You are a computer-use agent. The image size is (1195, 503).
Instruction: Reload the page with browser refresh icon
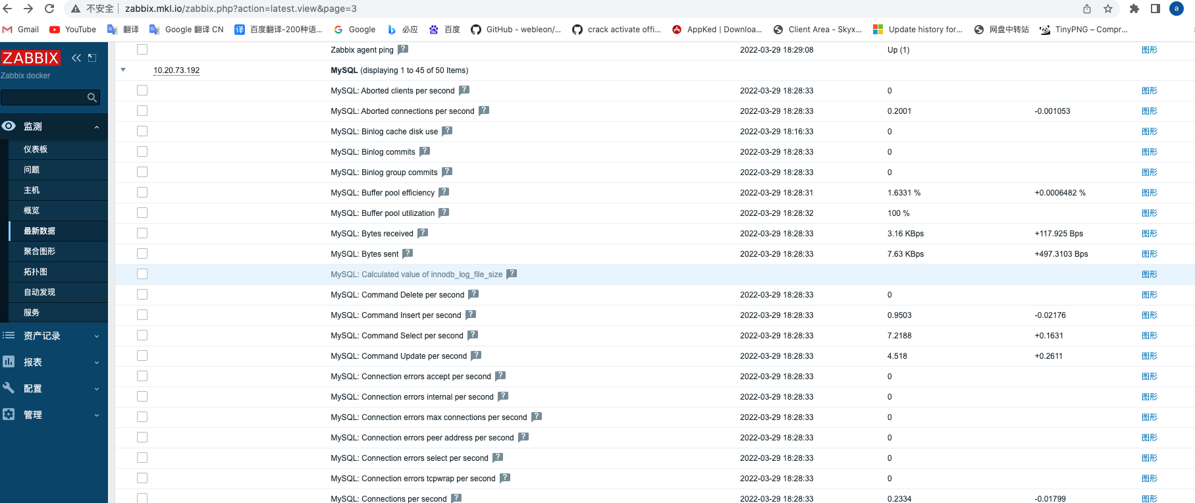click(49, 9)
